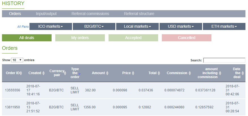
Task: Click sort arrows beside Created column
Action: 43,73
